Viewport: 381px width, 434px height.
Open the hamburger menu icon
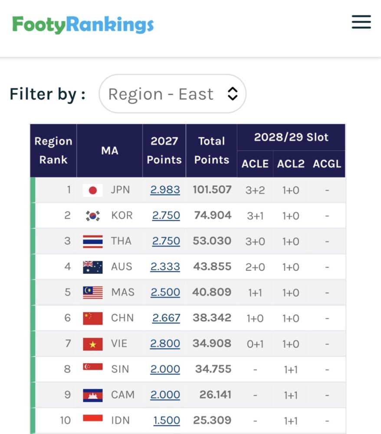pos(361,22)
